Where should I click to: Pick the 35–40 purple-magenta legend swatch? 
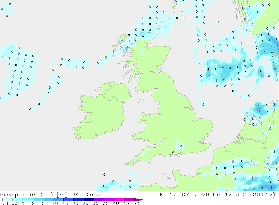tap(109, 199)
